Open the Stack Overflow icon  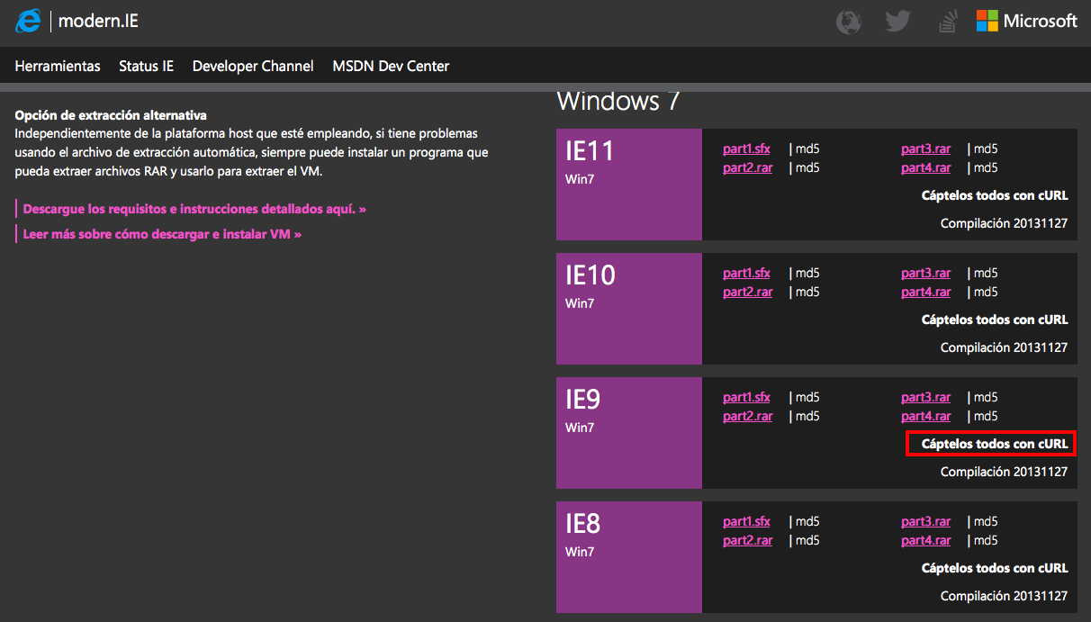(x=947, y=22)
